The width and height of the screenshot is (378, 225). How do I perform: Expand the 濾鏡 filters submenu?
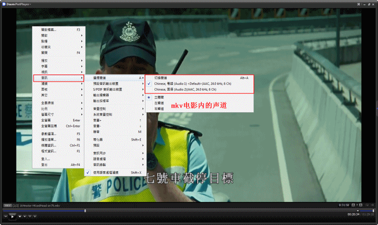[x=59, y=84]
